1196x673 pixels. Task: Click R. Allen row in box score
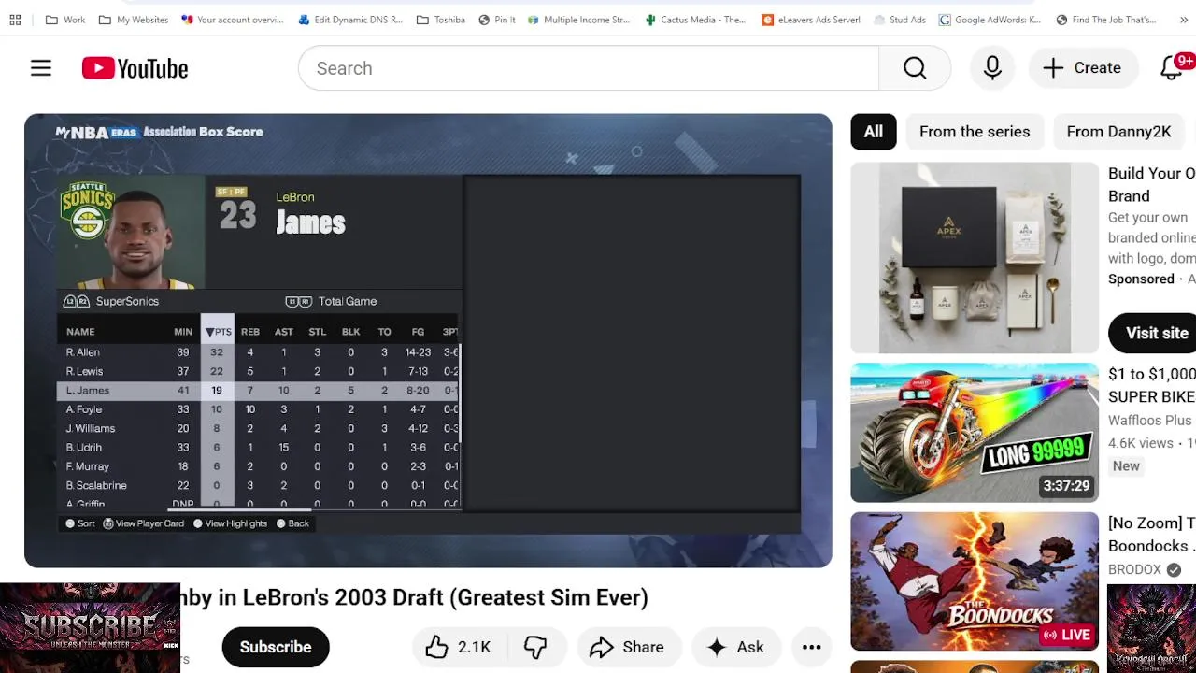coord(259,352)
